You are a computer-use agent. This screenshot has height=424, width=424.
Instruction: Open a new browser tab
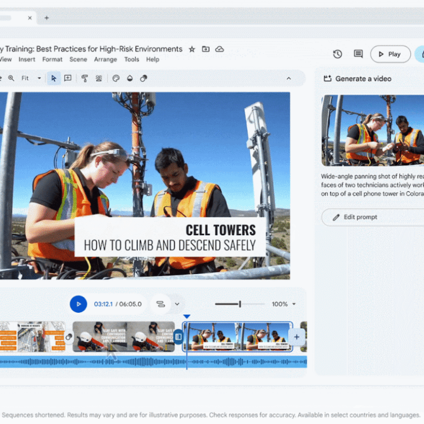(47, 18)
